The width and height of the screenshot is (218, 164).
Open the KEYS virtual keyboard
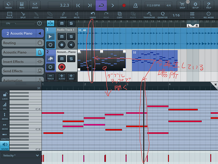(22, 5)
